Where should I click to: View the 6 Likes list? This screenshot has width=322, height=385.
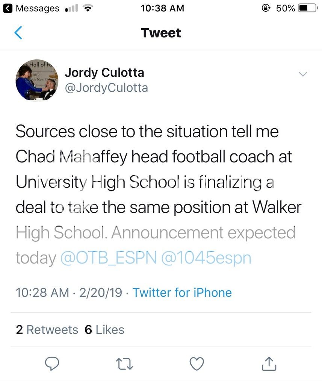[104, 330]
